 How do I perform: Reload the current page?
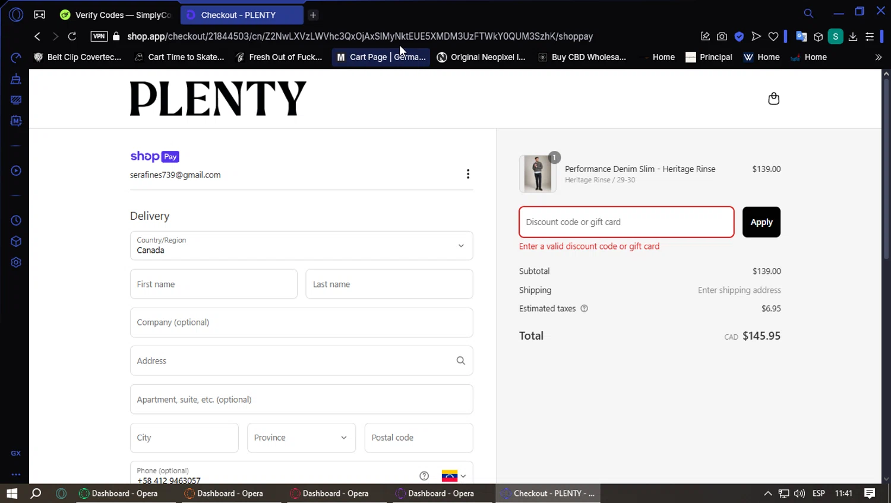click(x=72, y=36)
